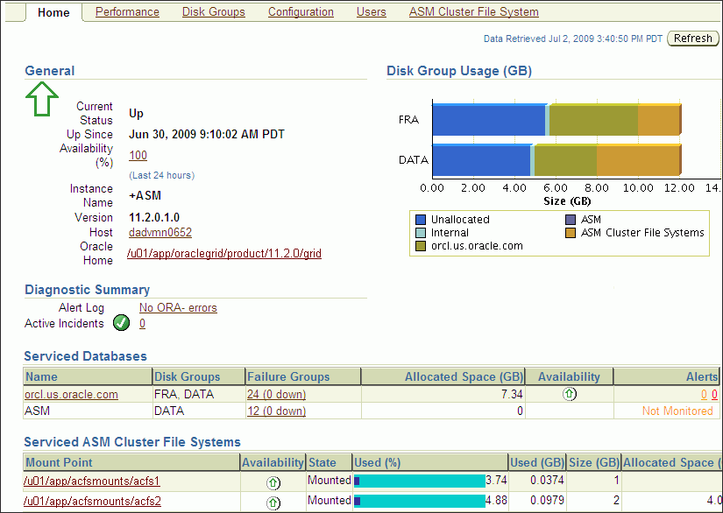
Task: Open the No ORA- errors alert log link
Action: (x=178, y=308)
